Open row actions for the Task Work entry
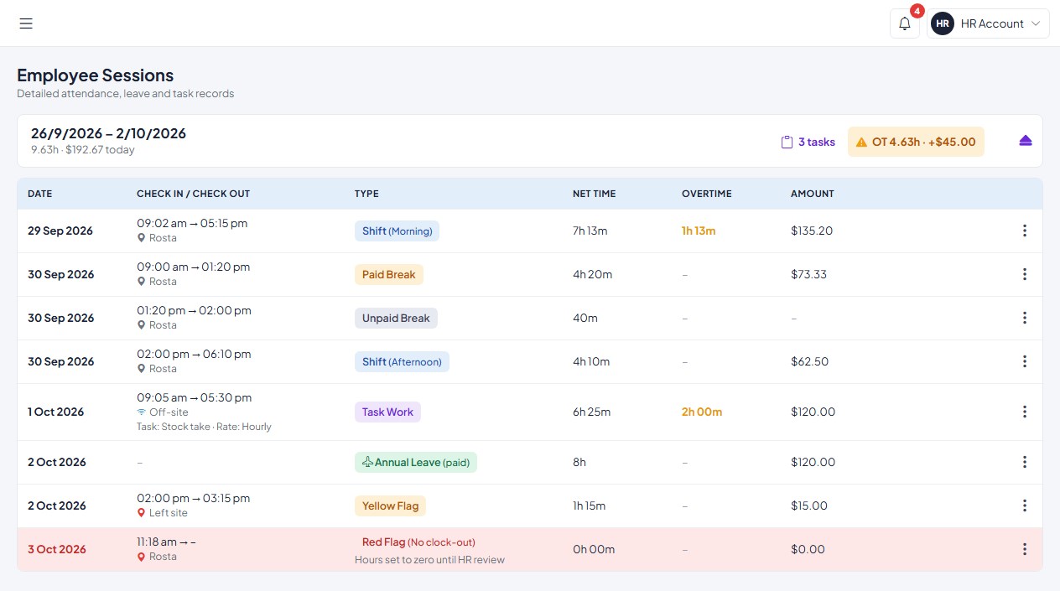1060x591 pixels. (x=1025, y=412)
